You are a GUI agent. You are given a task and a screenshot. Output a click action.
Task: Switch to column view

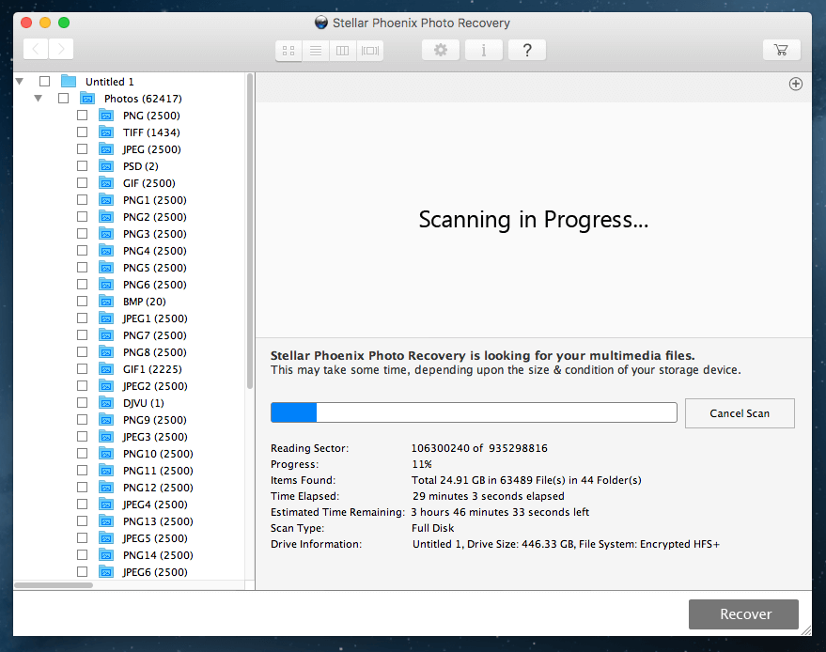(x=342, y=51)
